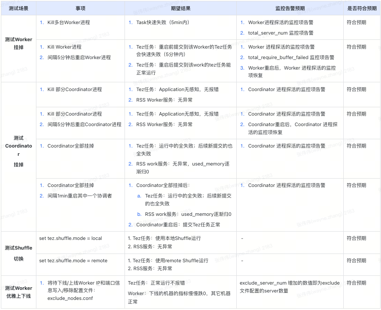Click "set tez.shuffle.mode = remote"
The width and height of the screenshot is (381, 310).
click(73, 261)
